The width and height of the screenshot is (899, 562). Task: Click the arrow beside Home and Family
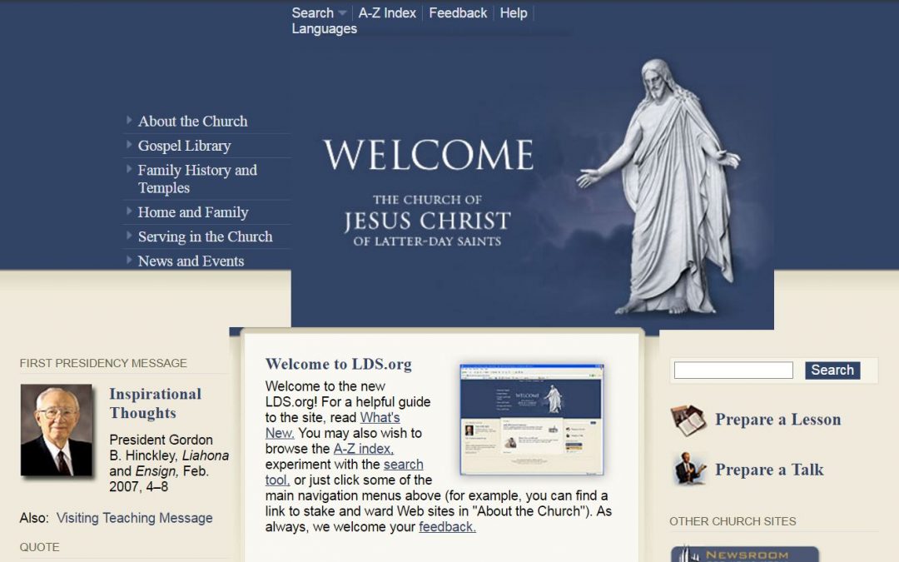pos(129,211)
